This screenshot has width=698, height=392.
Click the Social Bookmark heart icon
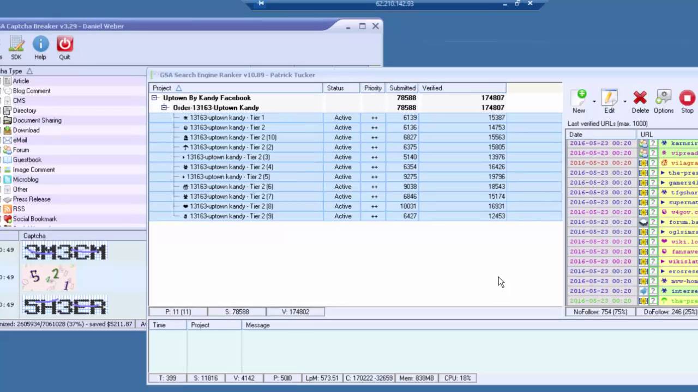[7, 219]
